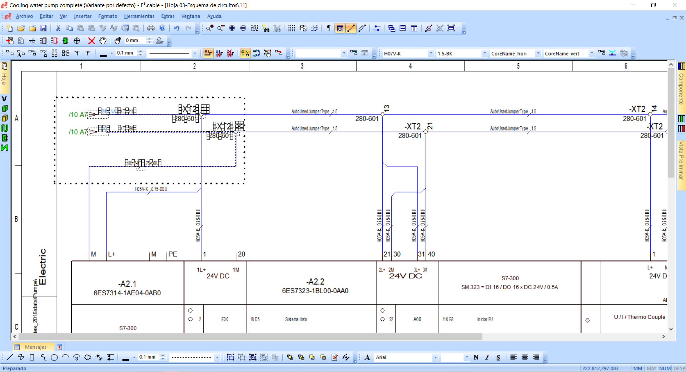This screenshot has width=686, height=372.
Task: Toggle the highlighted yellow connection mode button
Action: coord(245,53)
